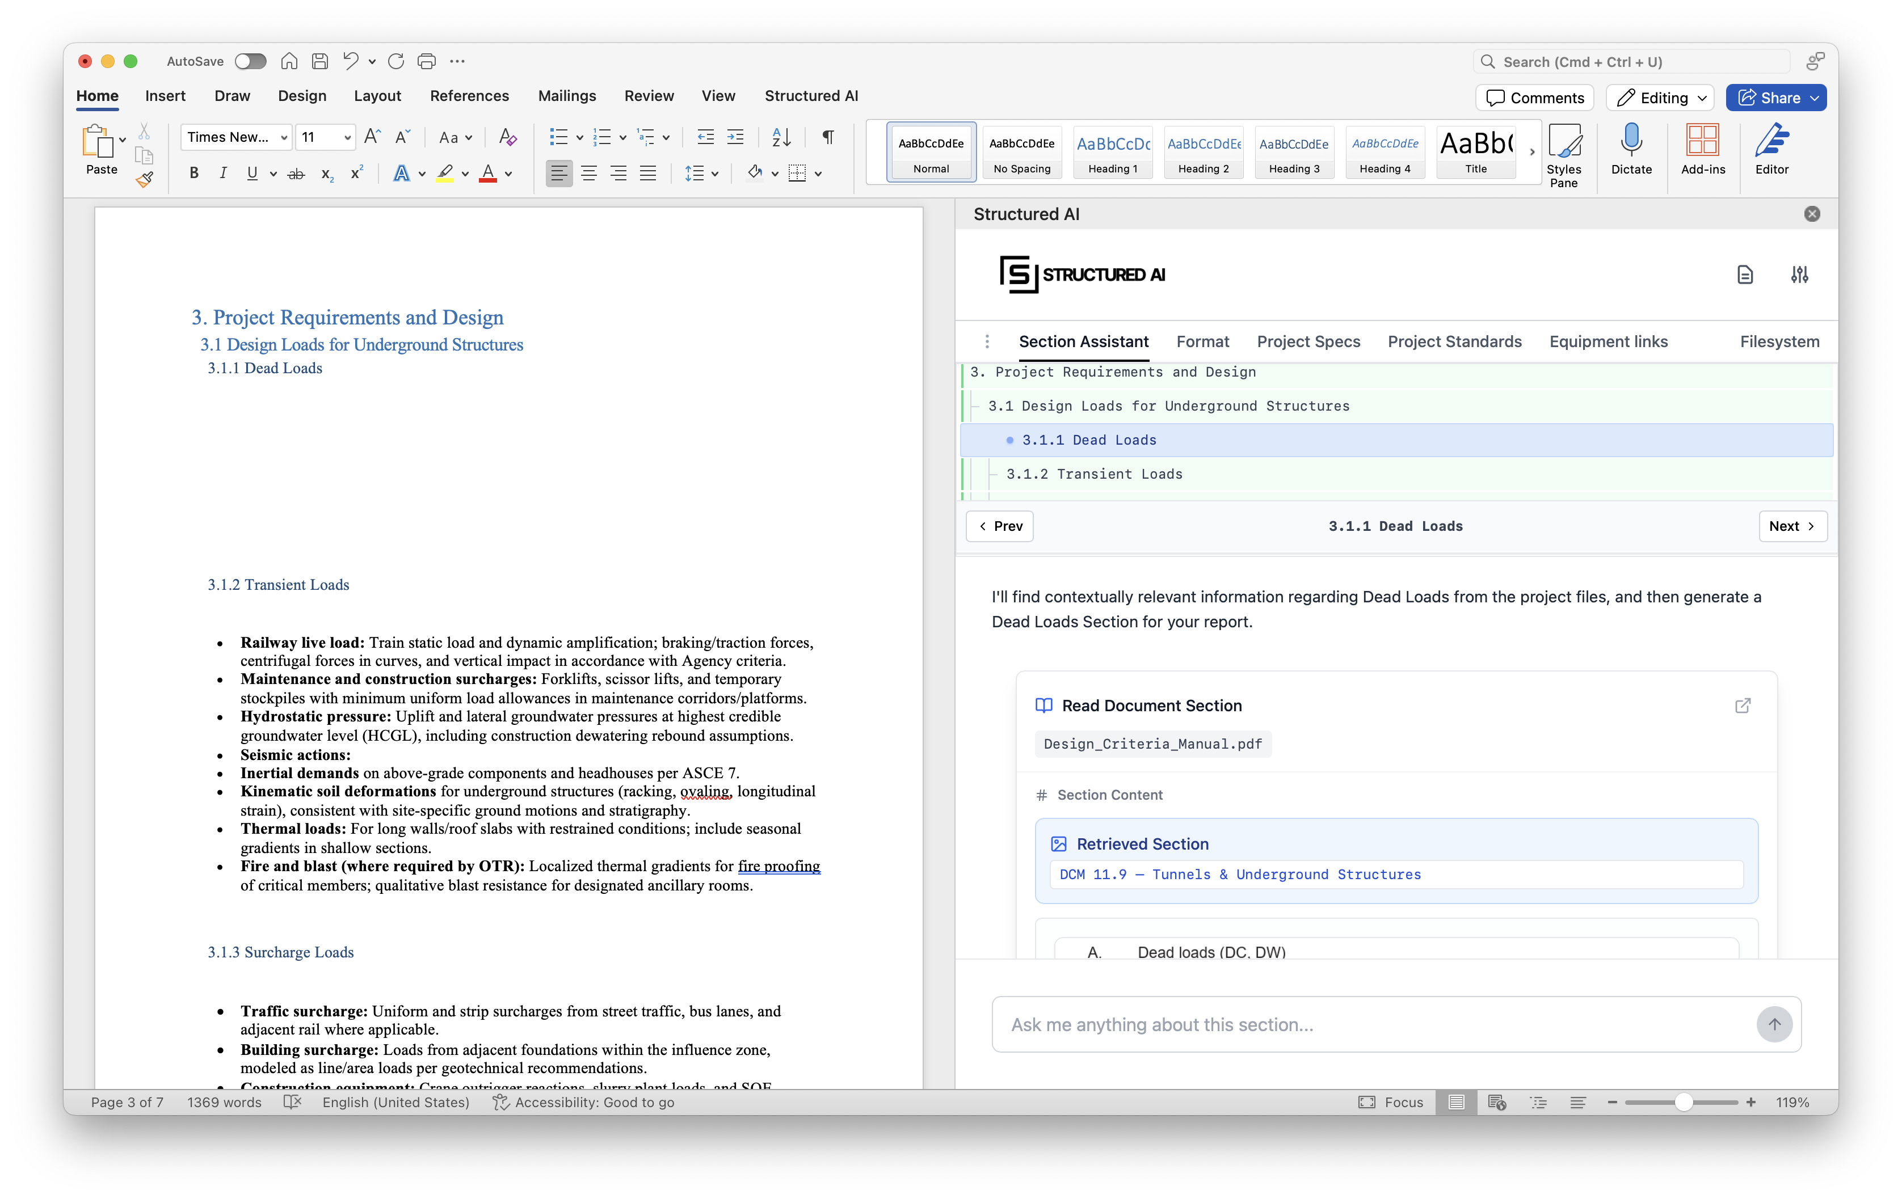Toggle italic formatting
The image size is (1902, 1199).
[223, 174]
